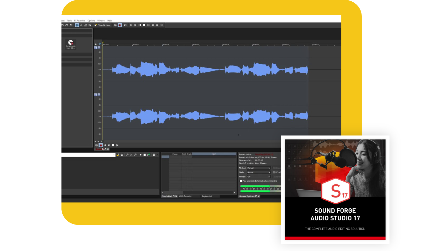Pause playback from the top transport bar
This screenshot has height=251, width=447.
click(x=140, y=25)
